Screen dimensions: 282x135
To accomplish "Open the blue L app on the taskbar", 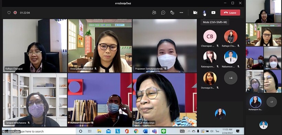I will 118,131.
